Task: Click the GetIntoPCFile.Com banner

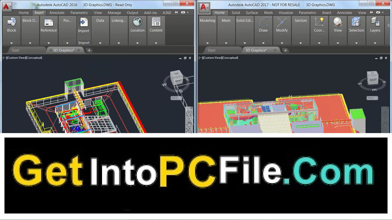Action: point(196,175)
